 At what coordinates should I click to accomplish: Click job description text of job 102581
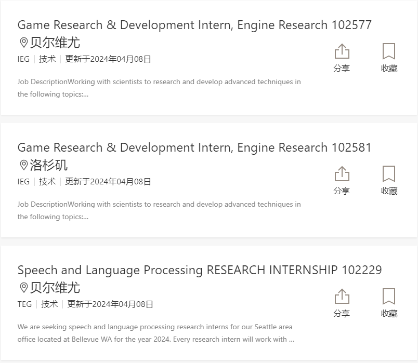point(159,210)
